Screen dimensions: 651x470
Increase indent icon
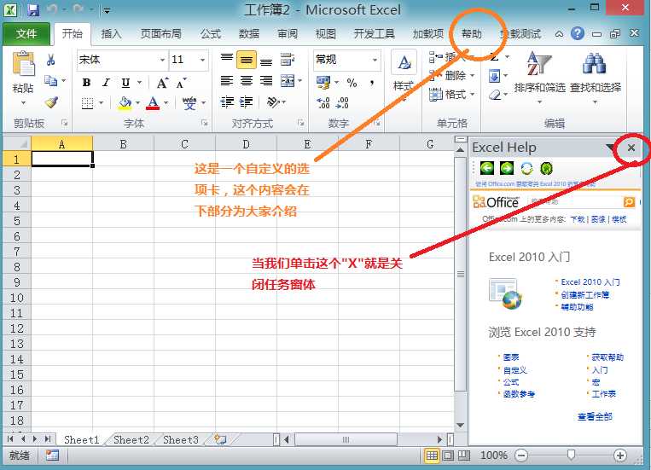tap(247, 102)
